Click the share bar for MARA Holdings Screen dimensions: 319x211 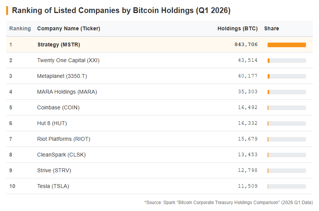(287, 92)
